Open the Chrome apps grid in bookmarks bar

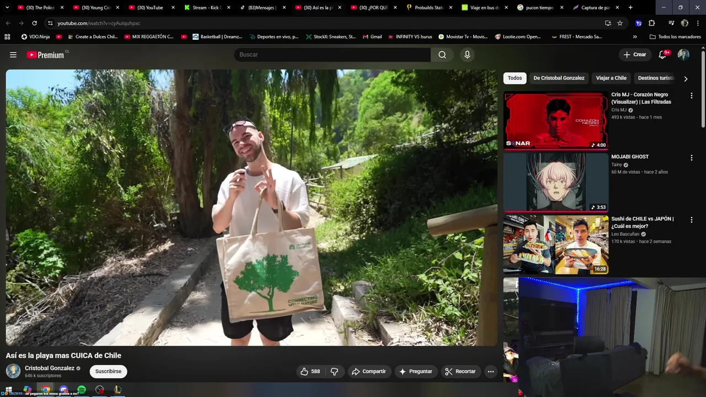click(7, 37)
